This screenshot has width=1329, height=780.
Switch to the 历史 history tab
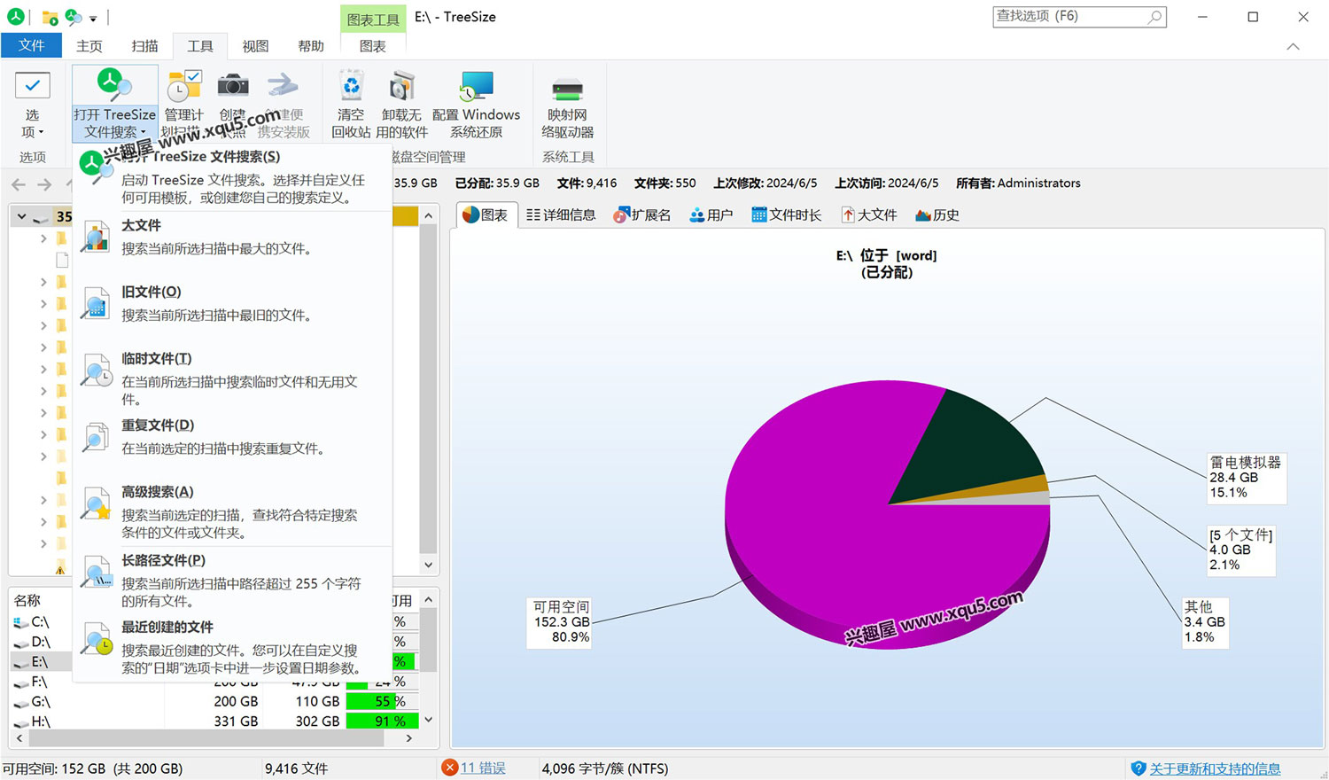937,214
